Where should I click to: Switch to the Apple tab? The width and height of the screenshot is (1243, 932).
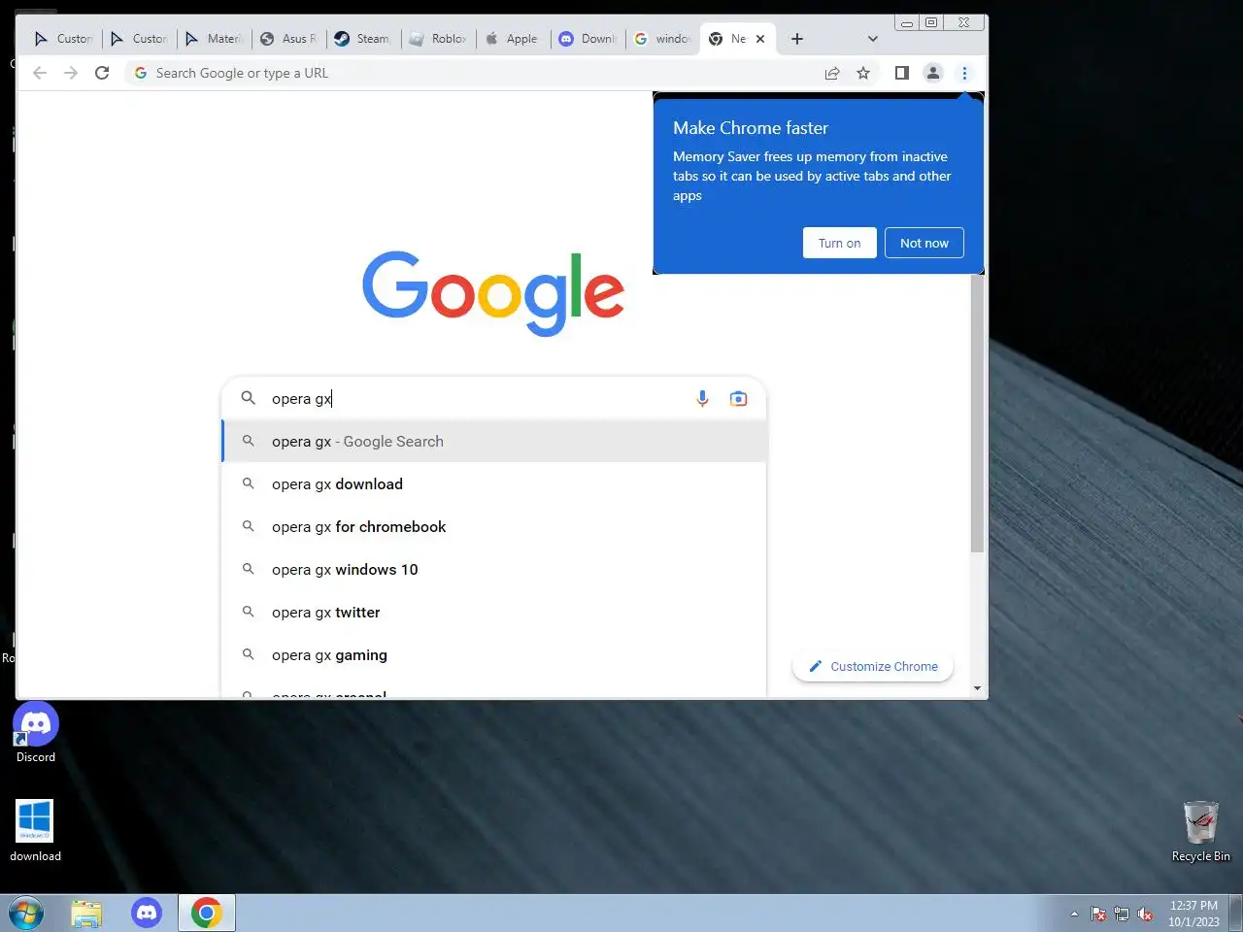(x=513, y=39)
